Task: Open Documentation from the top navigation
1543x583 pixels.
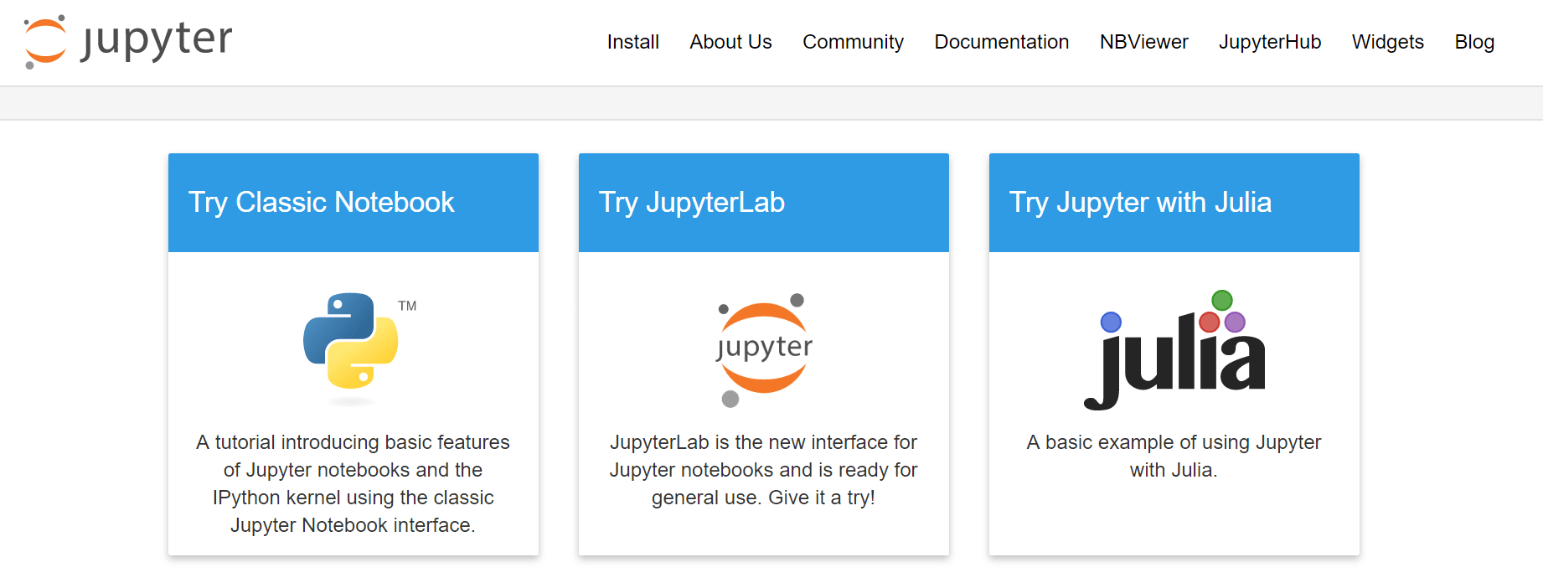Action: pyautogui.click(x=1002, y=42)
